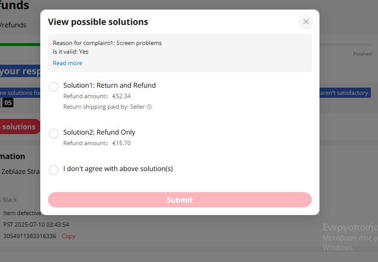Click the I don't agree with above solution(s) text
The width and height of the screenshot is (378, 262).
[118, 169]
